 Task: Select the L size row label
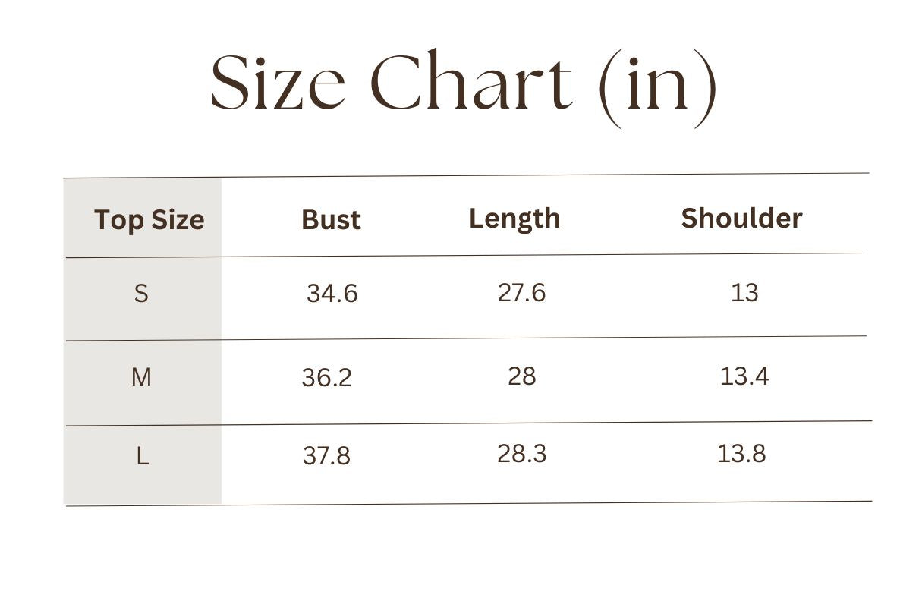tap(142, 457)
